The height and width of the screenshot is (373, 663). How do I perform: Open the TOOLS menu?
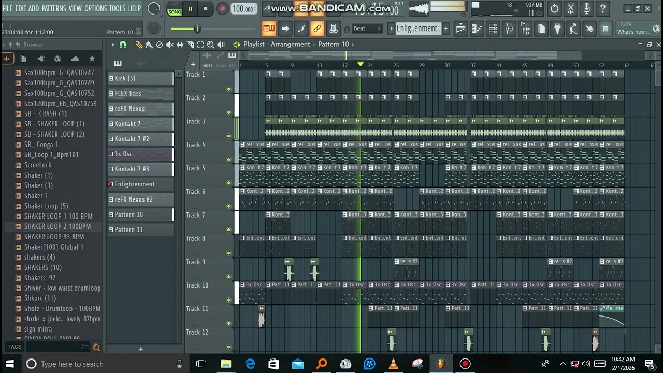coord(117,8)
